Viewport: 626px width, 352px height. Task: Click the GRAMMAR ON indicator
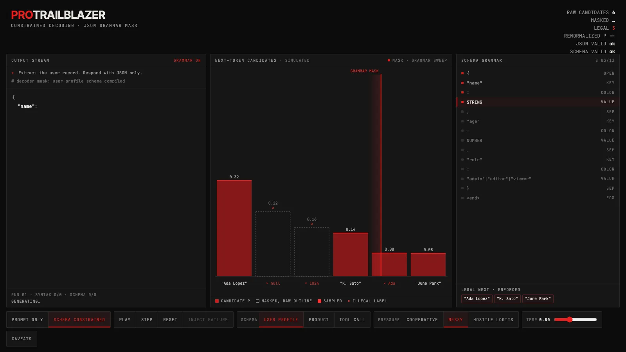point(187,61)
